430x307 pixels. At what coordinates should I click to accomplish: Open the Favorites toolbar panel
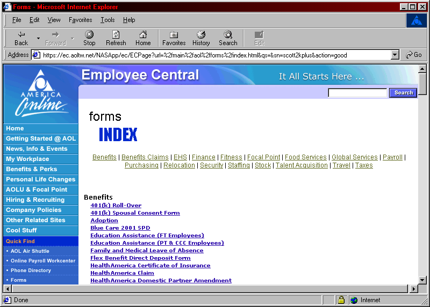coord(174,38)
